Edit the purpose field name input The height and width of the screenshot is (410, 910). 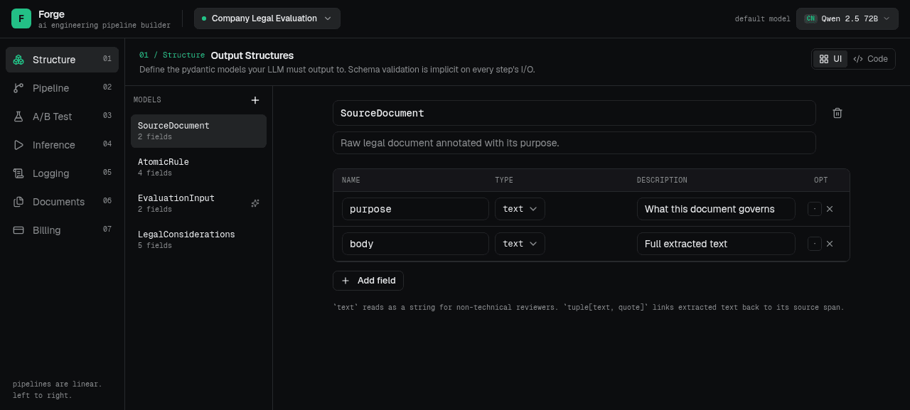tap(415, 209)
